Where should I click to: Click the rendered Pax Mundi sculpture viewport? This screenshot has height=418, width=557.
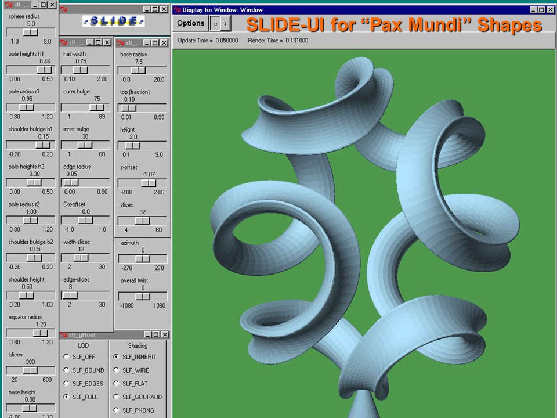coord(364,234)
